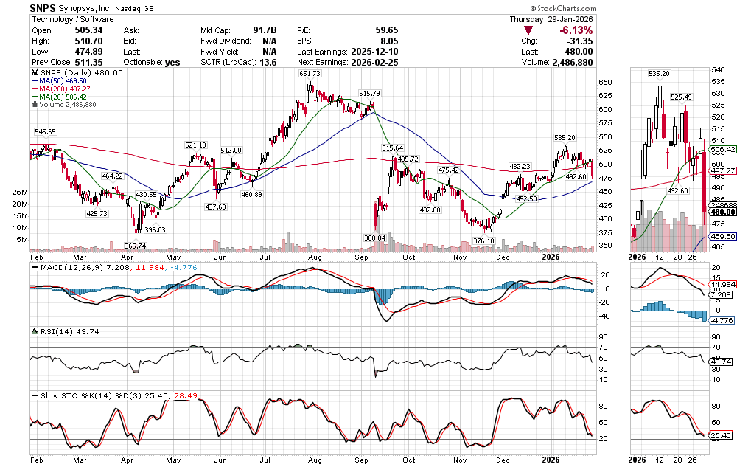Select the 651.73 peak price label

click(310, 74)
